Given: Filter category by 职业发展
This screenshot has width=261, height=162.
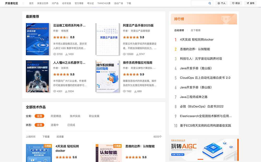Looking at the screenshot, I should [x=94, y=116].
